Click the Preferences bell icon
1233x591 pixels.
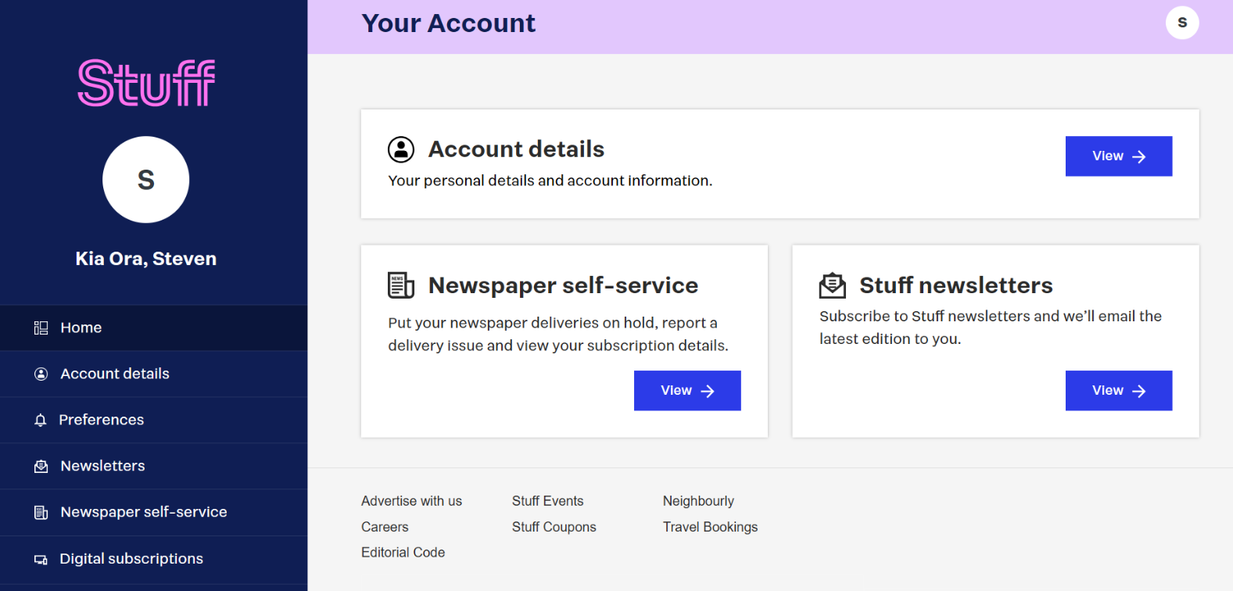[x=41, y=421]
